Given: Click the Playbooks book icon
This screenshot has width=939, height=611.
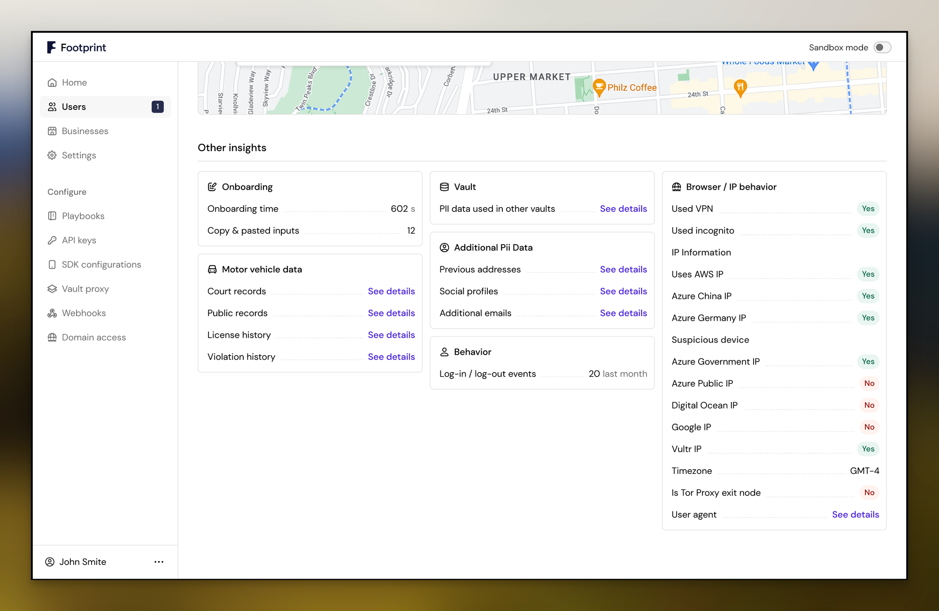Looking at the screenshot, I should click(52, 216).
